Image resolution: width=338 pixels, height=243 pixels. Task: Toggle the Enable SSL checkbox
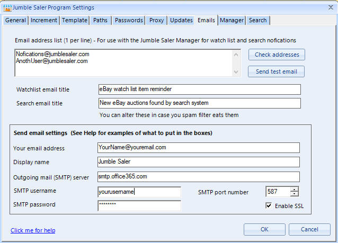(x=269, y=206)
